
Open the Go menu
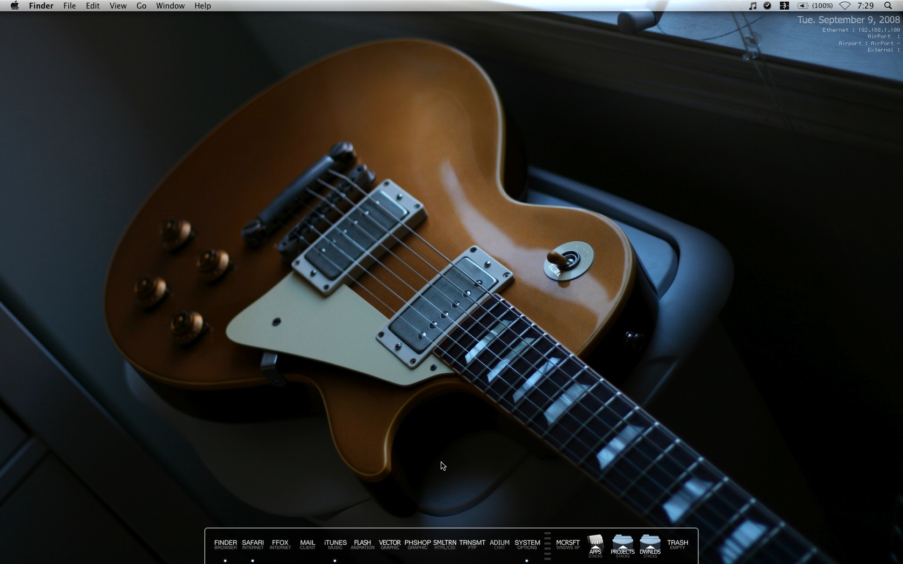[x=141, y=6]
